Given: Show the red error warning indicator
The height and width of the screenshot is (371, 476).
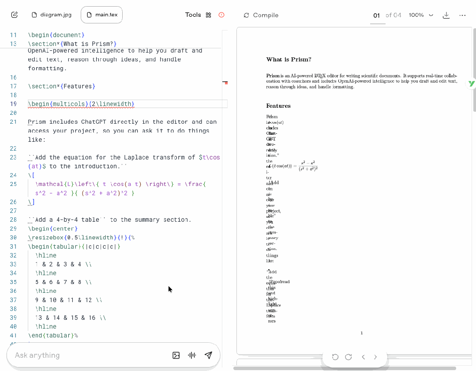Looking at the screenshot, I should click(221, 15).
